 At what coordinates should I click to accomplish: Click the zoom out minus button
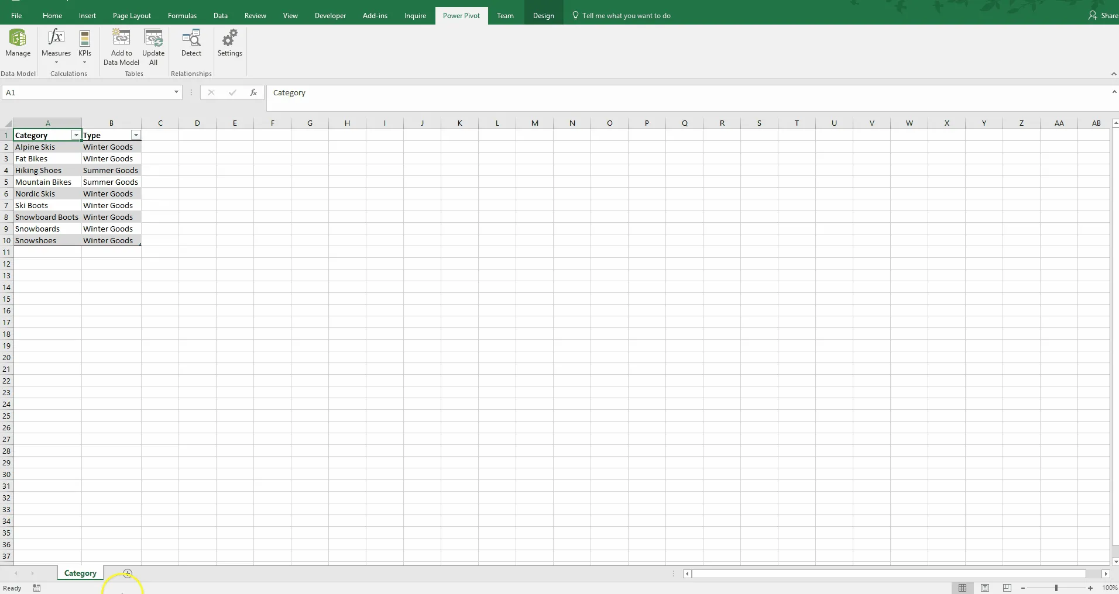pyautogui.click(x=1023, y=588)
